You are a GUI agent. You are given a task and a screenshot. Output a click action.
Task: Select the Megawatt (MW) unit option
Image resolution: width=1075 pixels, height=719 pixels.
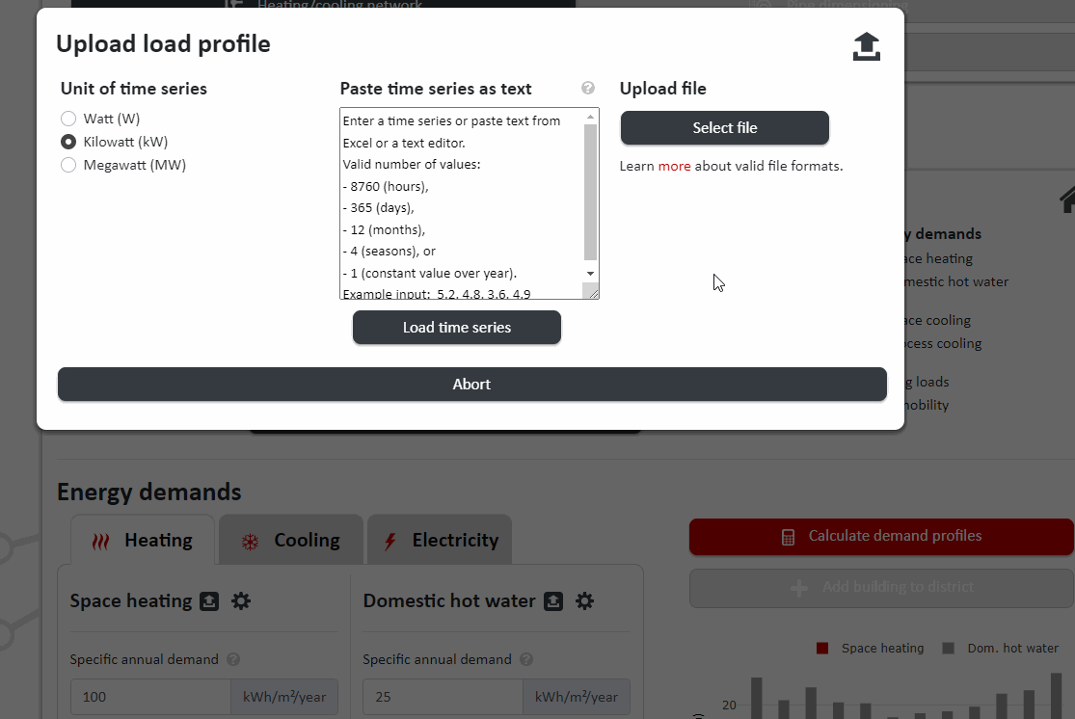pyautogui.click(x=68, y=164)
